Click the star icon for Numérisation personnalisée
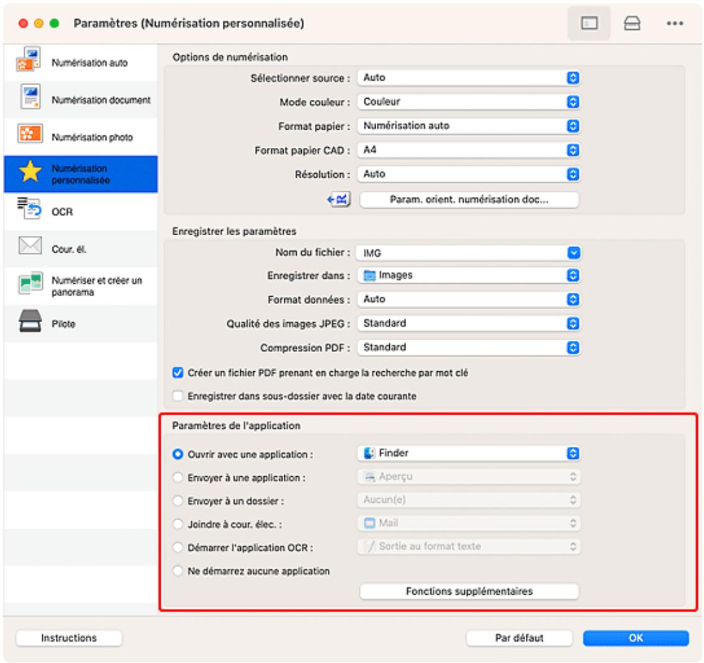704x663 pixels. pos(30,171)
